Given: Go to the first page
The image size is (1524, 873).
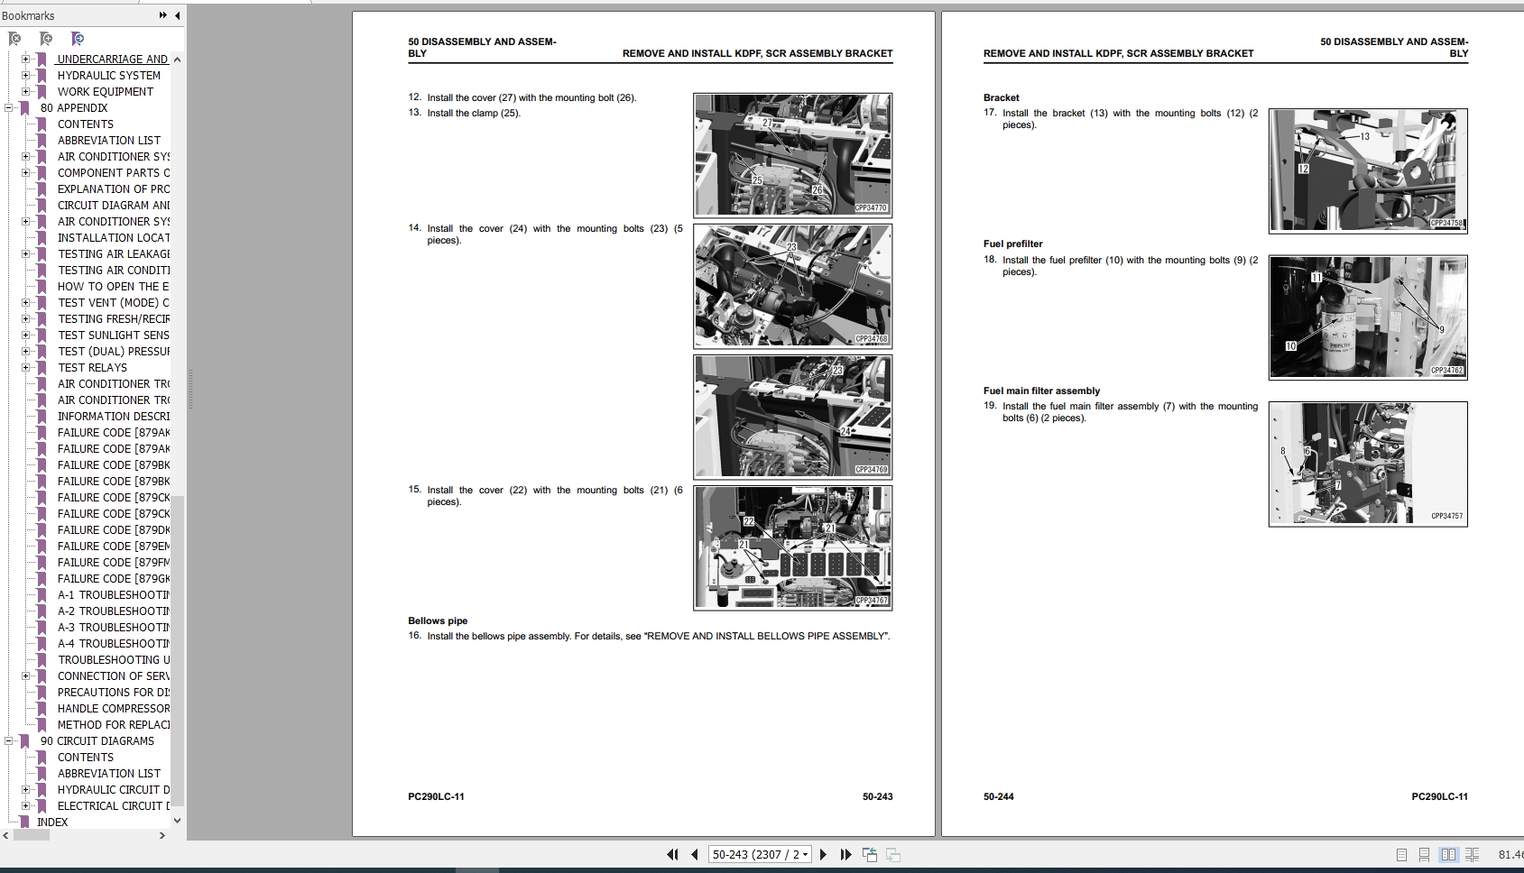Looking at the screenshot, I should click(x=672, y=854).
